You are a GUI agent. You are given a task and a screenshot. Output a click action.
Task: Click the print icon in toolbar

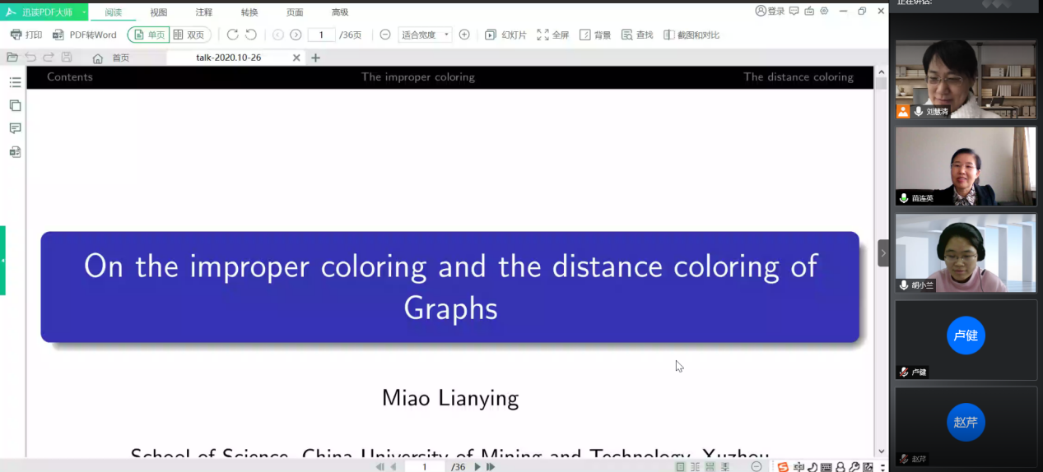[x=16, y=35]
